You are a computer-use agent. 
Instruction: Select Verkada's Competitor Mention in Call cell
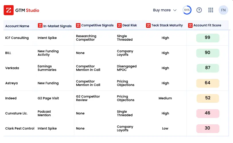(x=88, y=68)
